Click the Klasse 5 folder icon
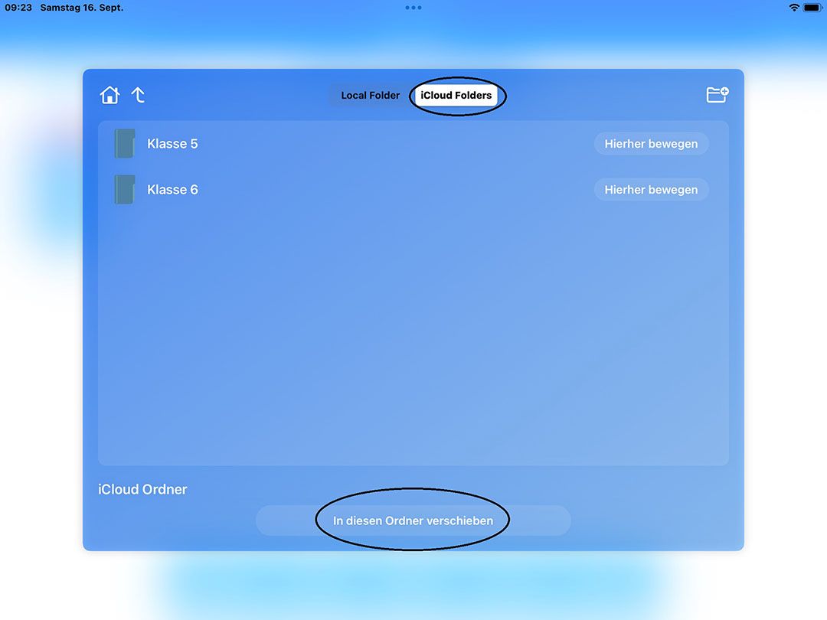The height and width of the screenshot is (620, 827). tap(125, 143)
